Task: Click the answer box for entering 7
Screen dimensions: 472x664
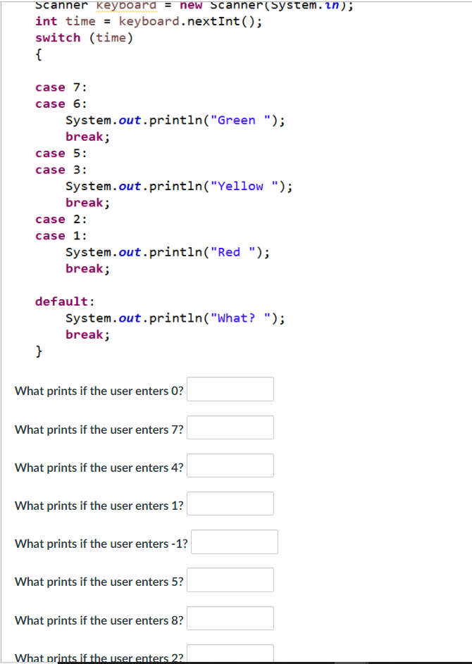Action: coord(230,427)
